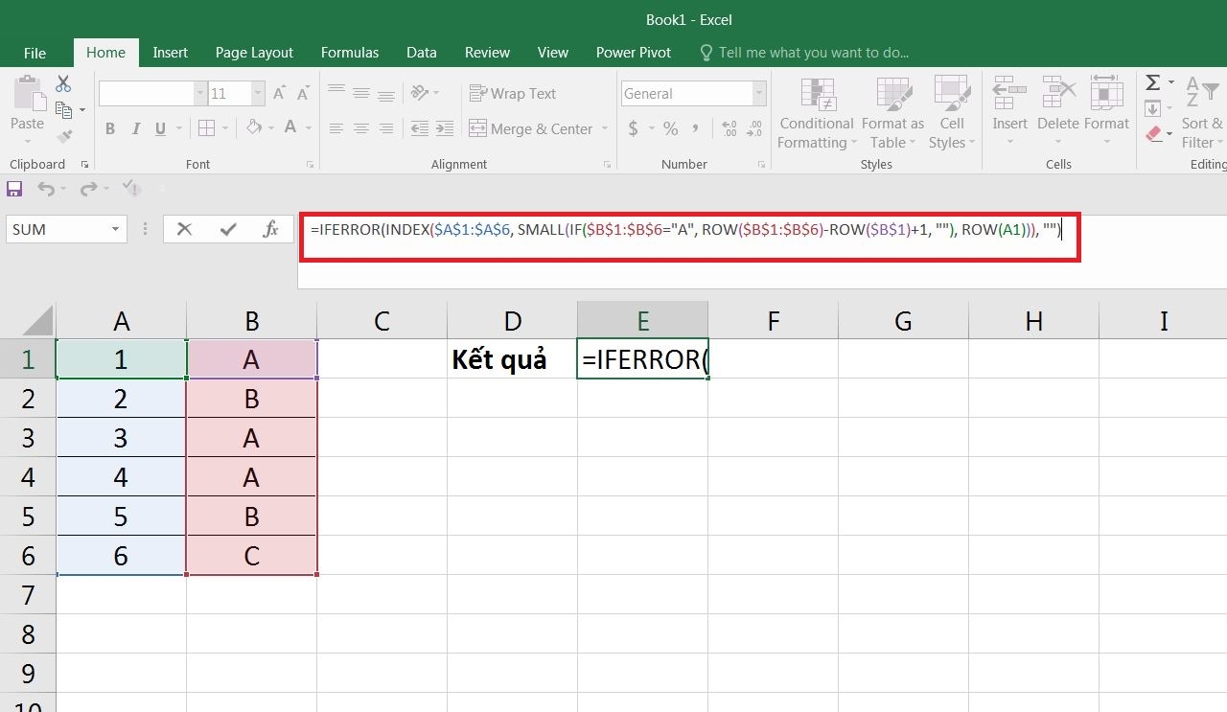This screenshot has height=712, width=1227.
Task: Open the Fill Color dropdown arrow
Action: click(269, 128)
